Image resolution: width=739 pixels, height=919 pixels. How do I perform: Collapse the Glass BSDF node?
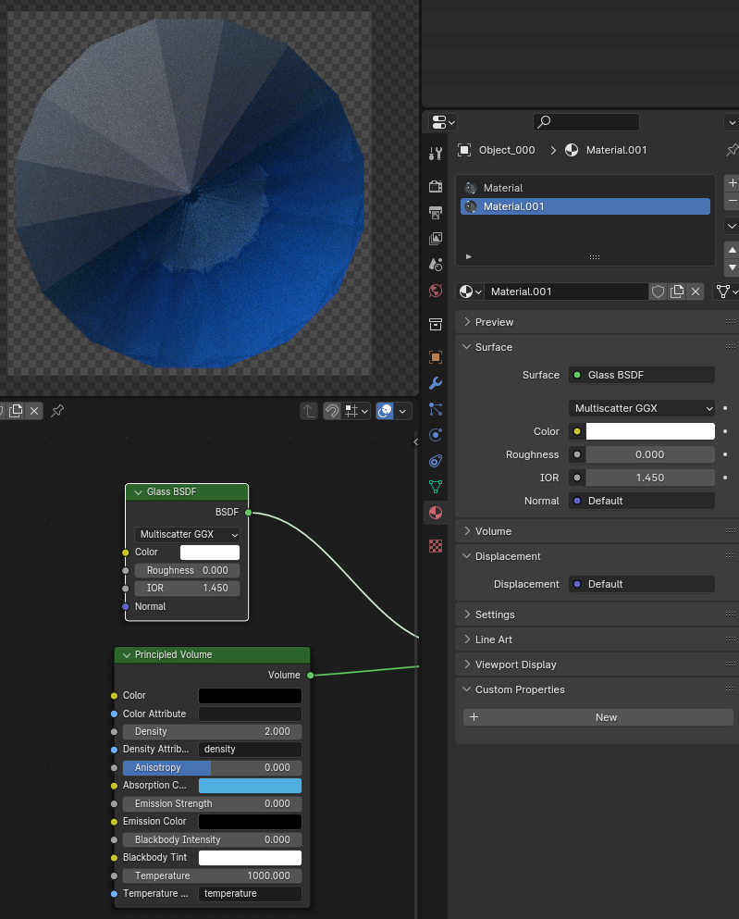tap(138, 492)
